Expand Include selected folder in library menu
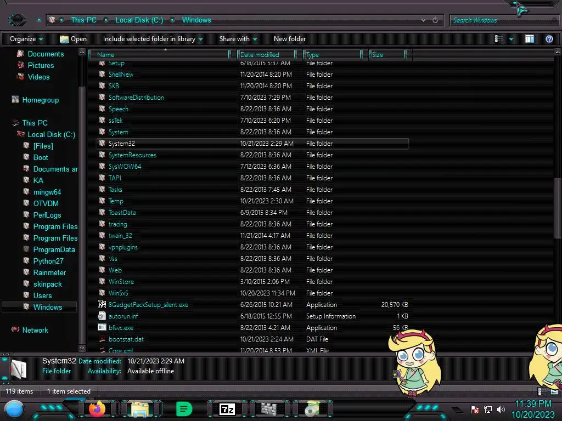Image resolution: width=562 pixels, height=421 pixels. pos(153,39)
